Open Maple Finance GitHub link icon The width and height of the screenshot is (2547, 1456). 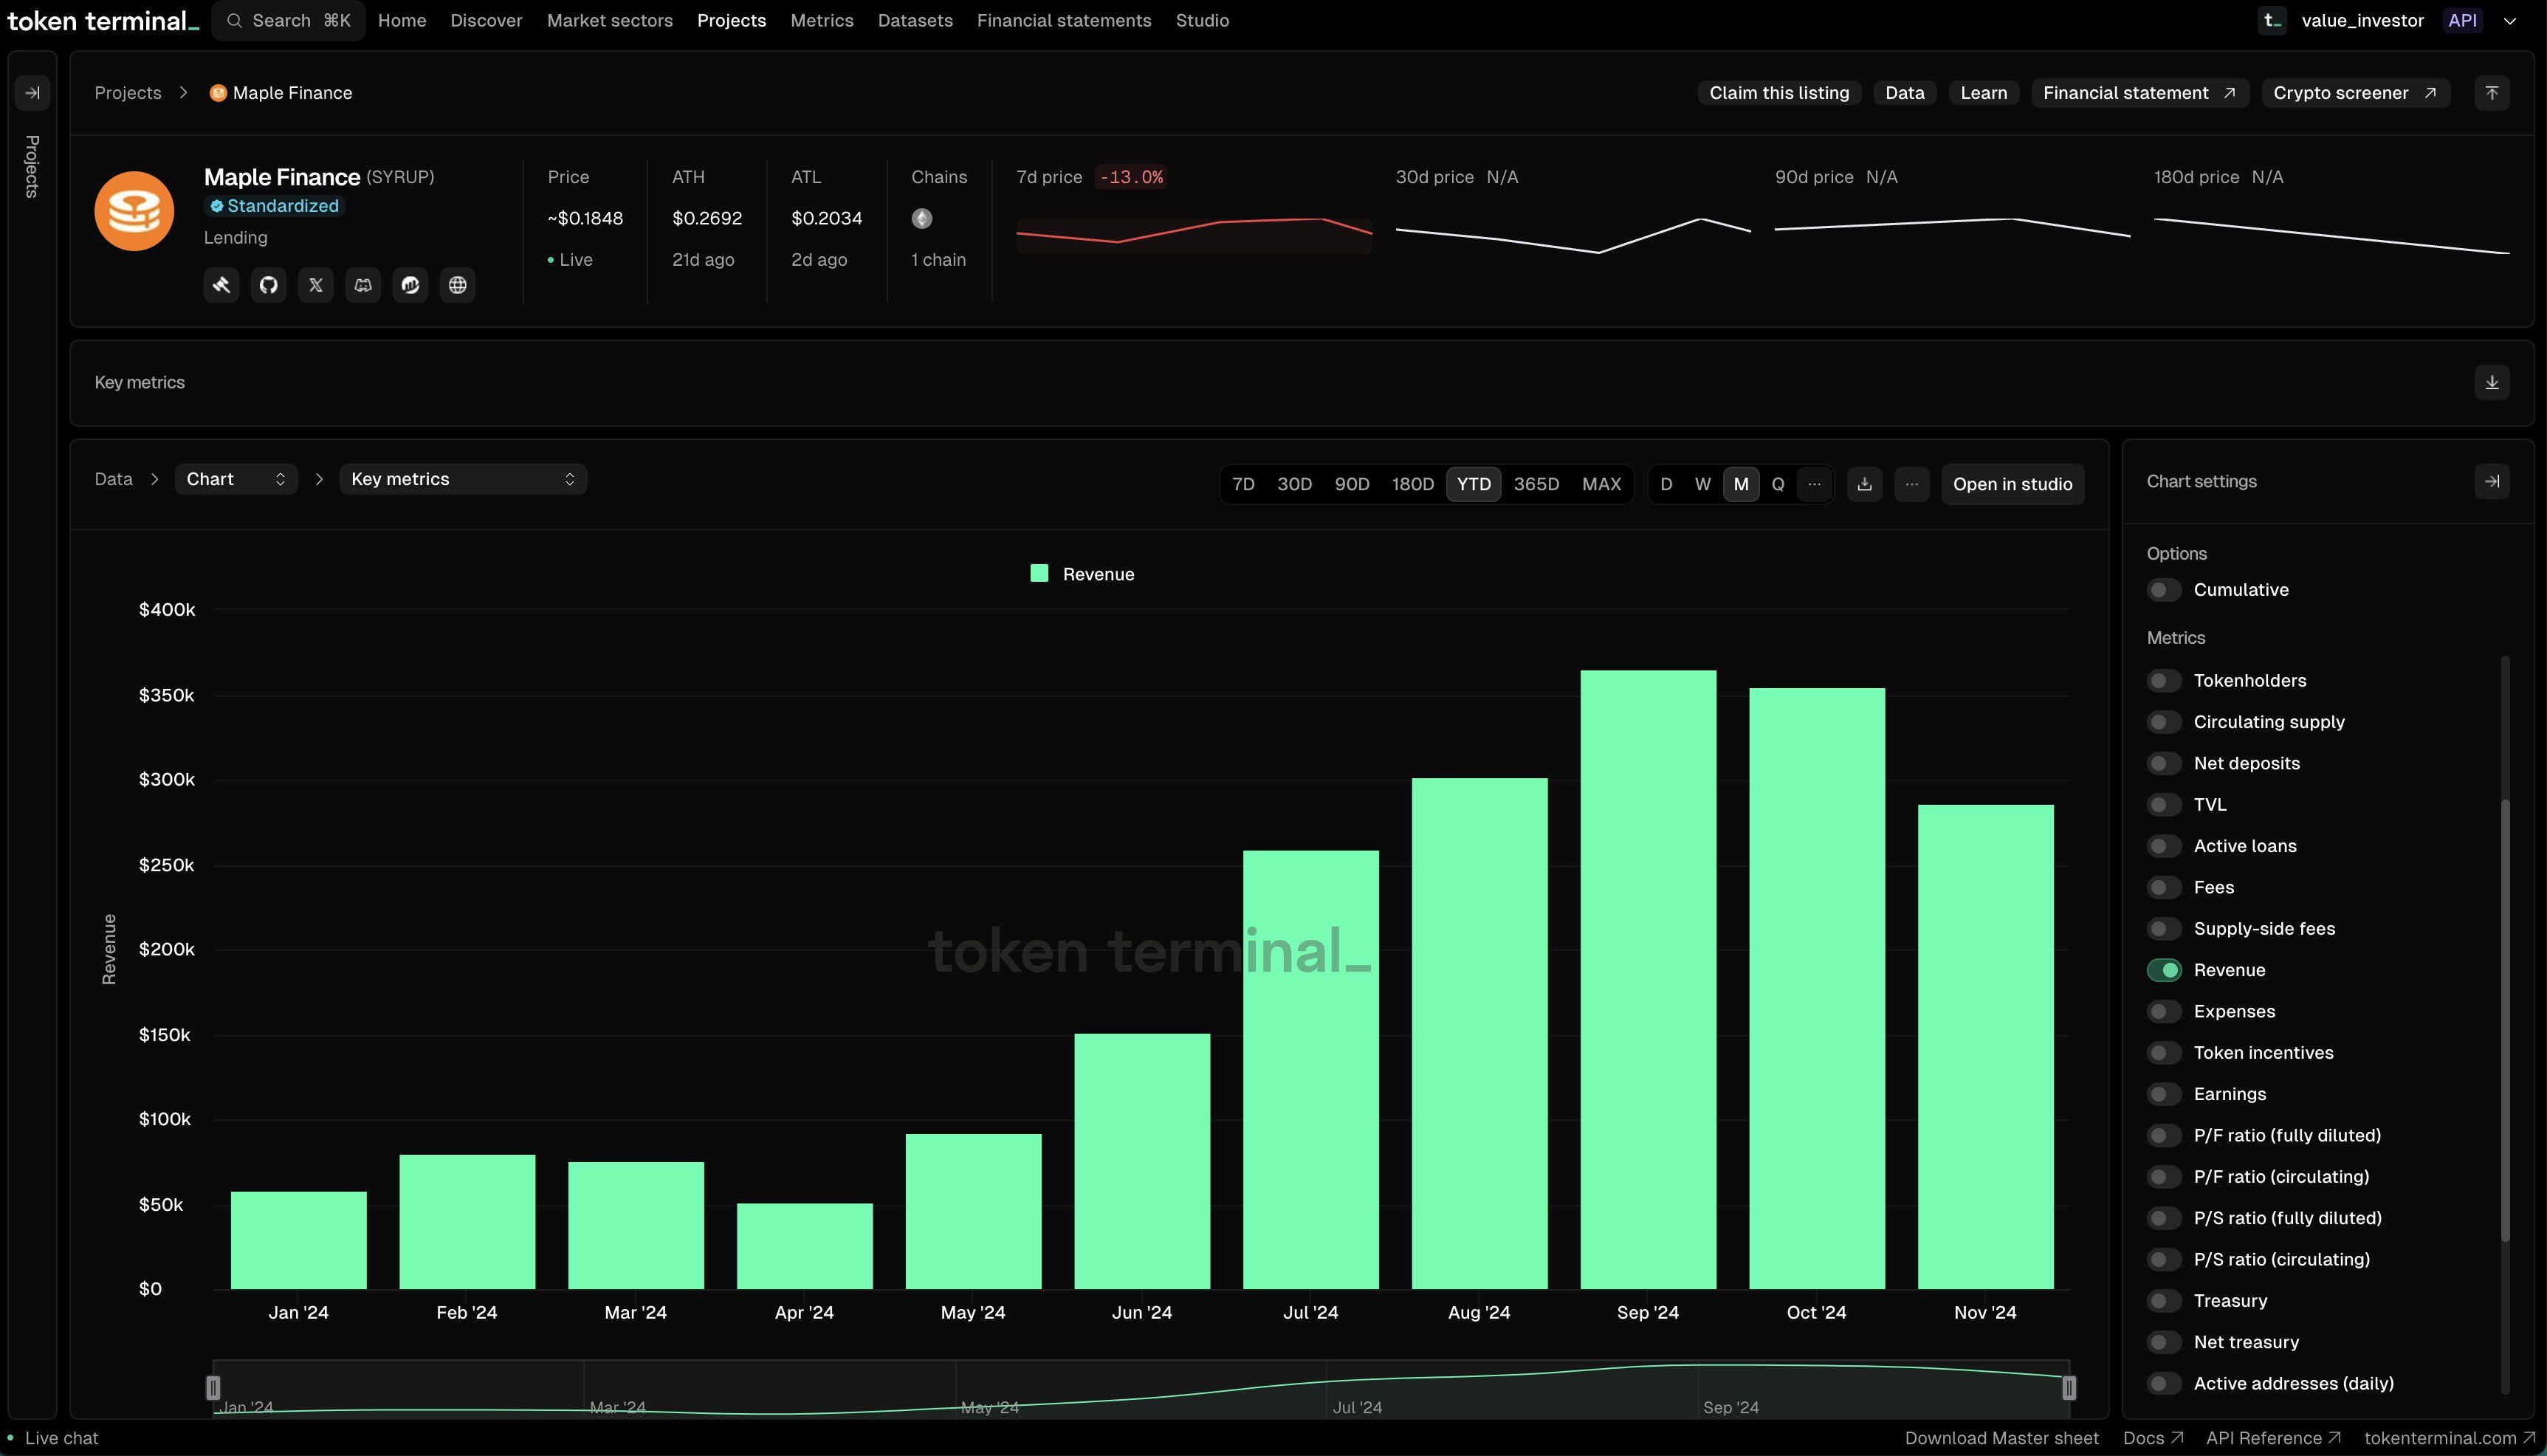pyautogui.click(x=268, y=285)
